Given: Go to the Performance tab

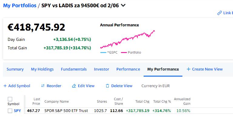Looking at the screenshot, I should pyautogui.click(x=128, y=69).
